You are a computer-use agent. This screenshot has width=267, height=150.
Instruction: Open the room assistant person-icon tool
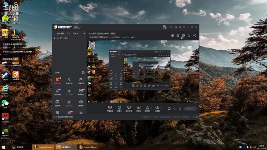click(x=69, y=81)
